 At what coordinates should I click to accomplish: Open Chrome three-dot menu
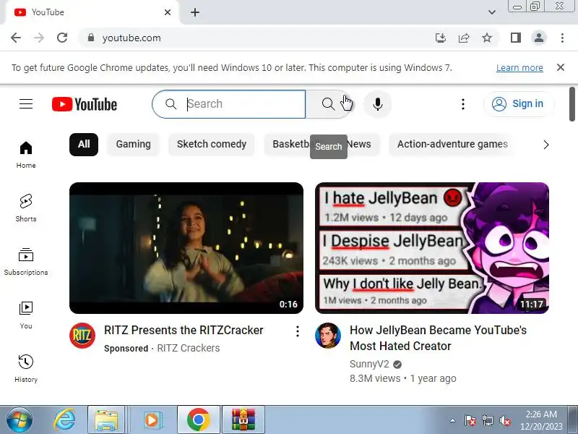coord(562,38)
